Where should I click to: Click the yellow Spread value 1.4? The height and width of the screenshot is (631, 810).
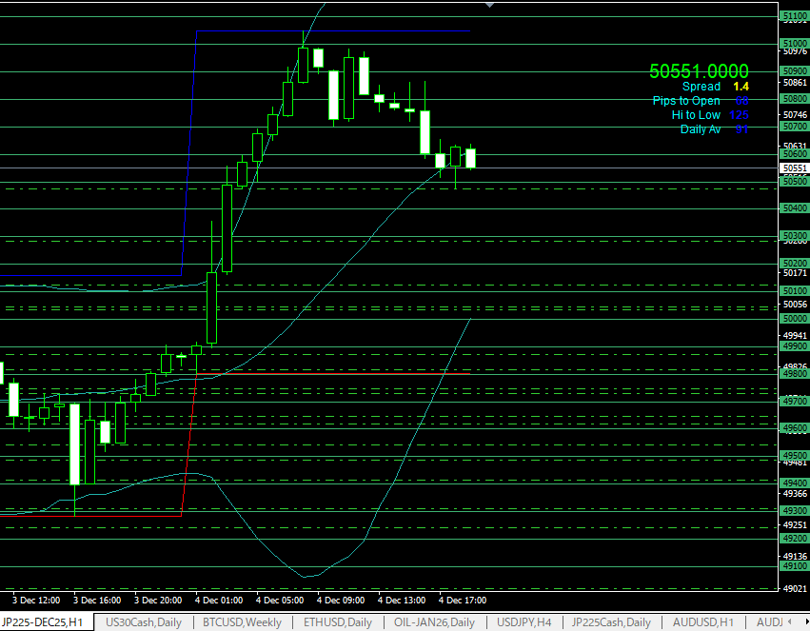click(741, 87)
